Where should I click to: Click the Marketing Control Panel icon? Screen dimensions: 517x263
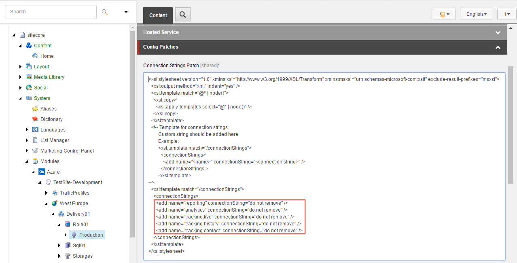(35, 151)
